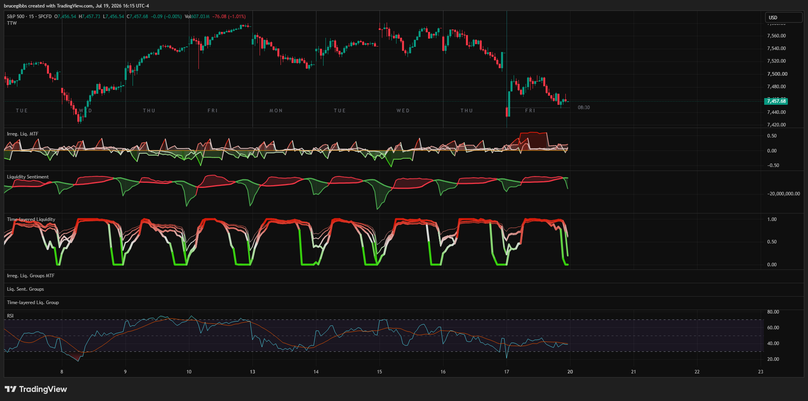Expand the Liq. Sent. Groups pane
Image resolution: width=808 pixels, height=401 pixels.
click(25, 289)
